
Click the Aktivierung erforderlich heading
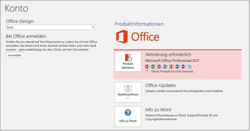pos(168,55)
